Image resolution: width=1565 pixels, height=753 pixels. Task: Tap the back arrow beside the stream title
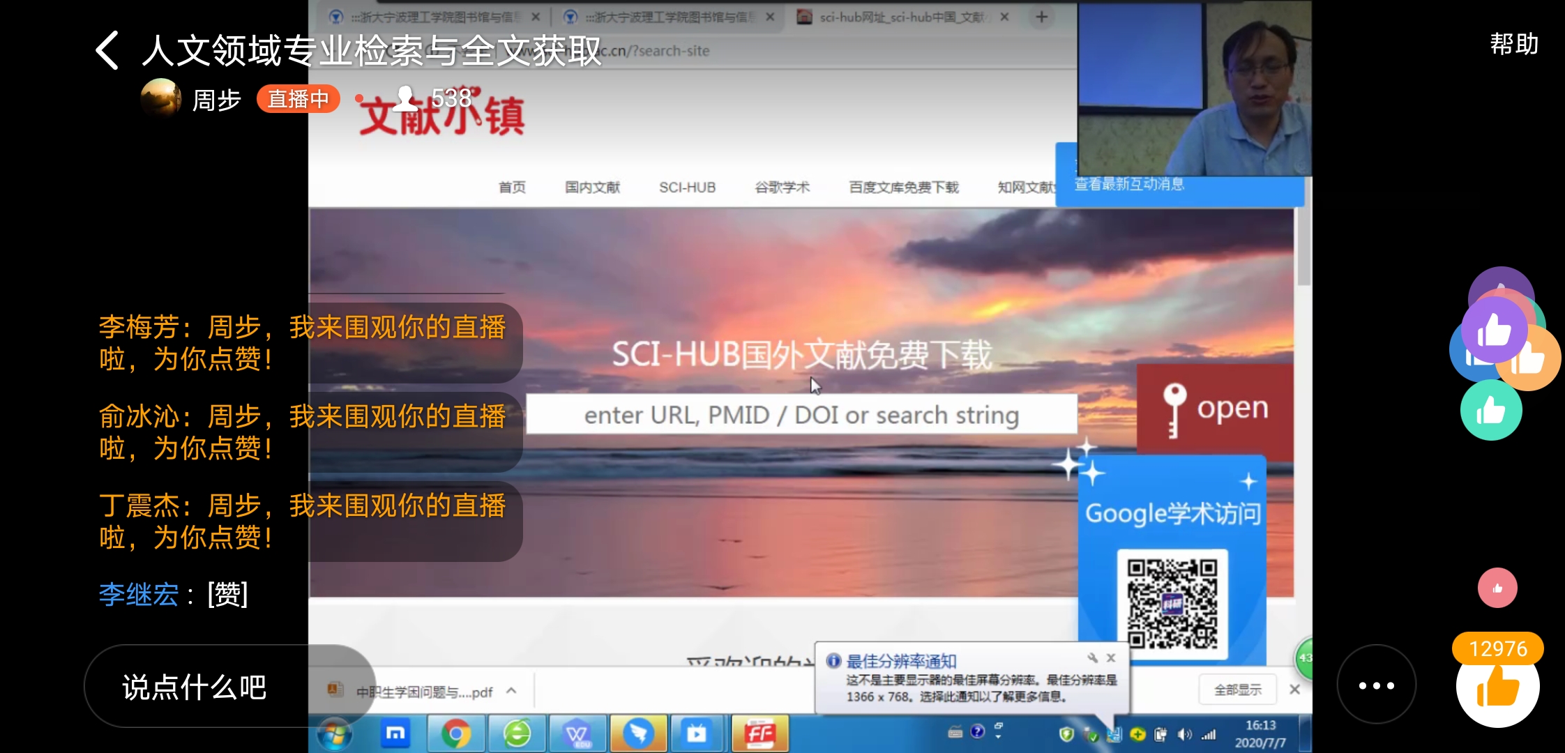pos(108,50)
